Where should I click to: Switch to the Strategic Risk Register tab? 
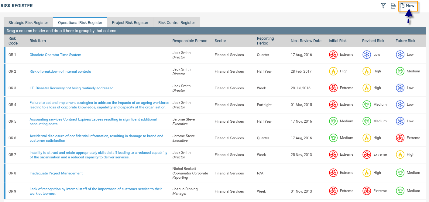click(28, 22)
